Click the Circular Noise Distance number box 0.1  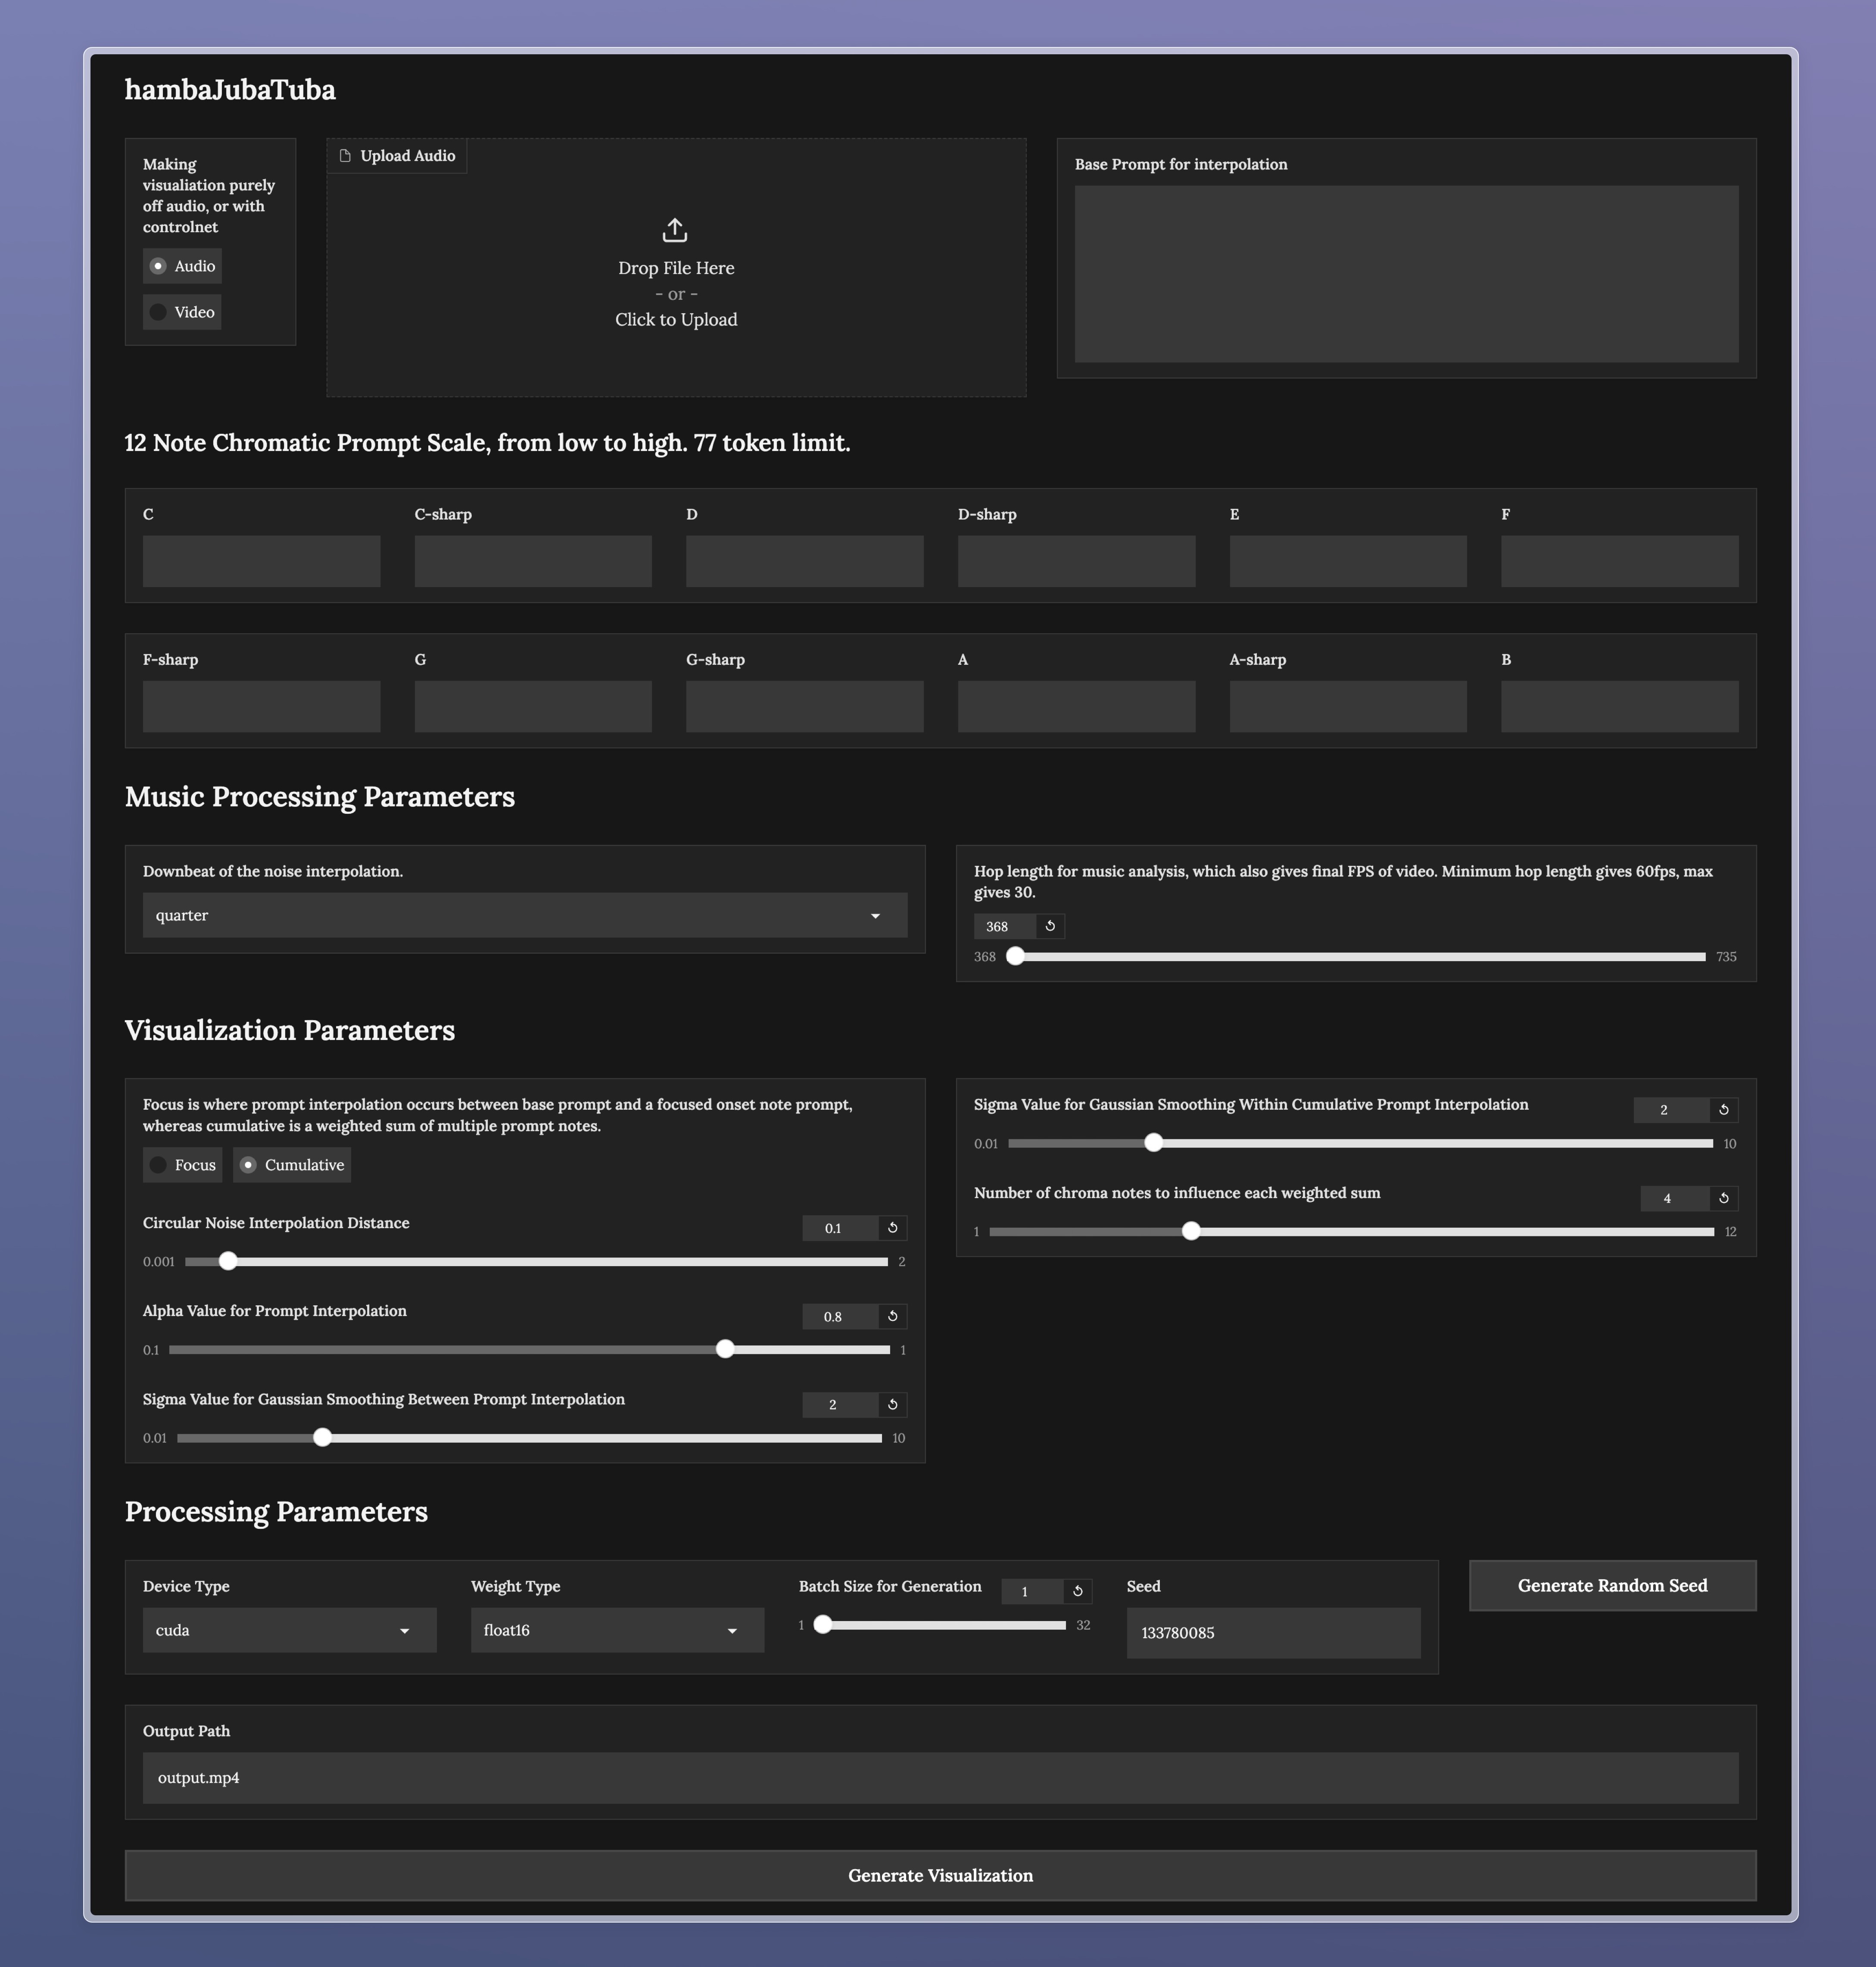pos(840,1228)
